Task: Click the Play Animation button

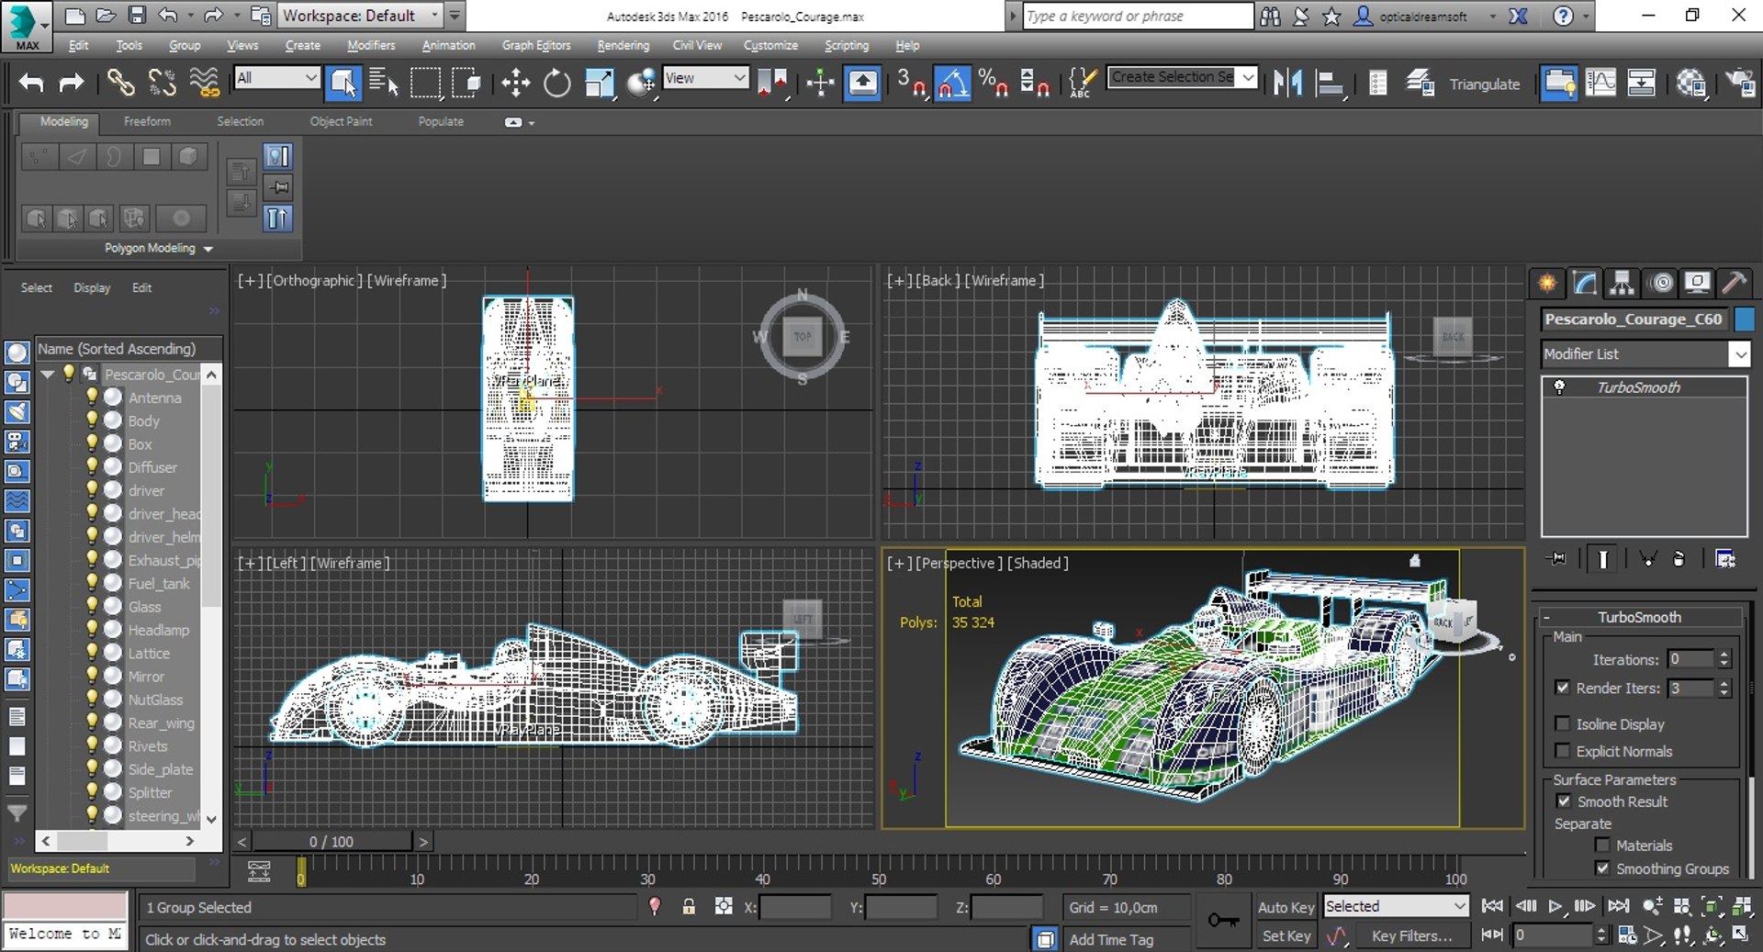Action: 1555,907
